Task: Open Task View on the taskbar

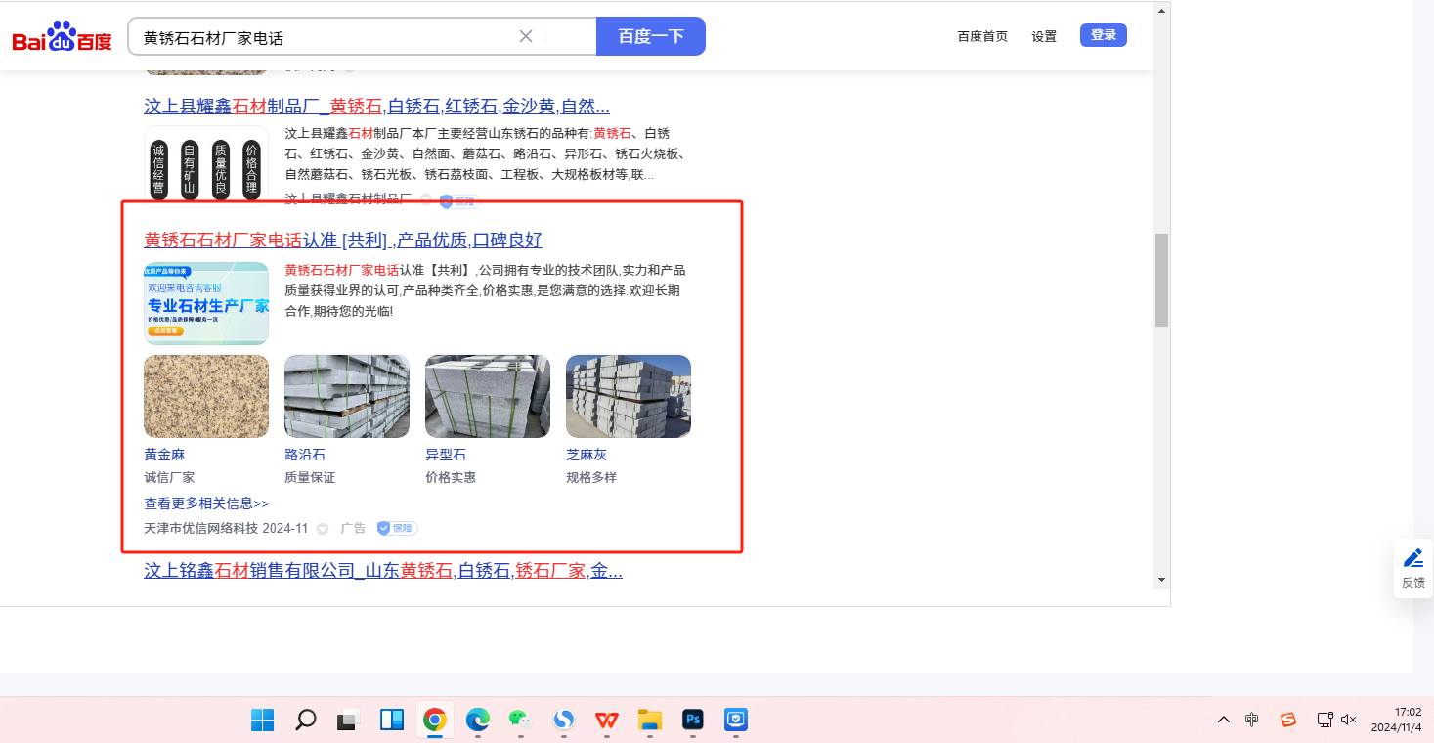Action: [349, 721]
